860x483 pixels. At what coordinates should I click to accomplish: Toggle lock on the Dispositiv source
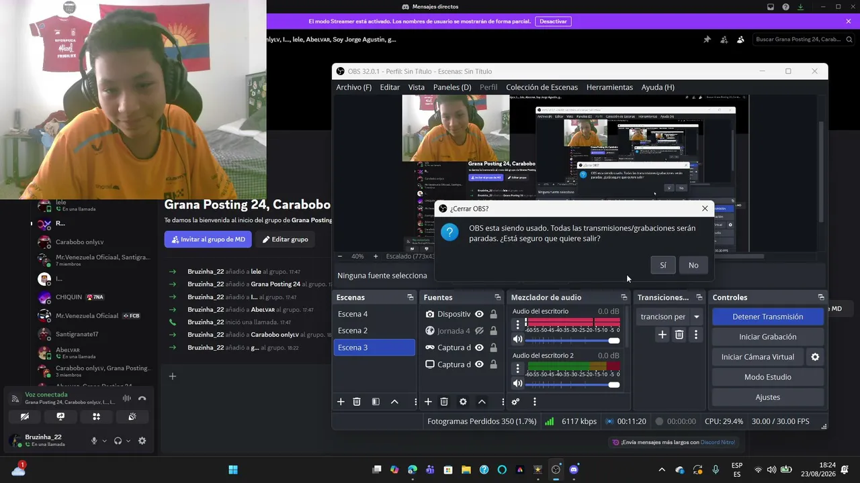[494, 314]
